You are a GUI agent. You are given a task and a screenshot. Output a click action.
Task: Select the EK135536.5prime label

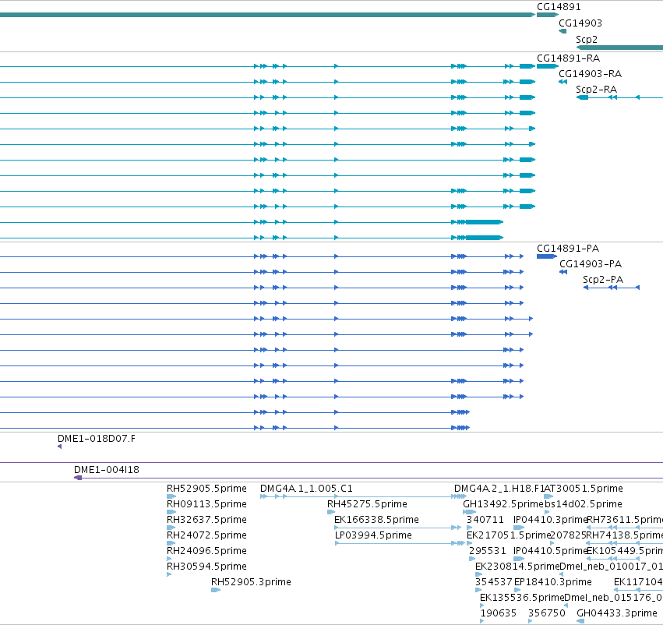click(x=522, y=598)
